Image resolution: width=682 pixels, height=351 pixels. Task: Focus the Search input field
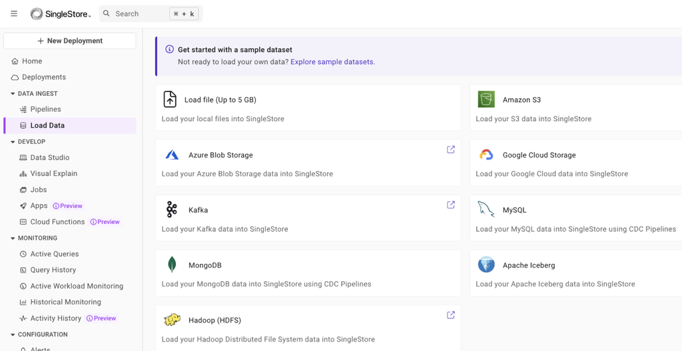pos(151,13)
